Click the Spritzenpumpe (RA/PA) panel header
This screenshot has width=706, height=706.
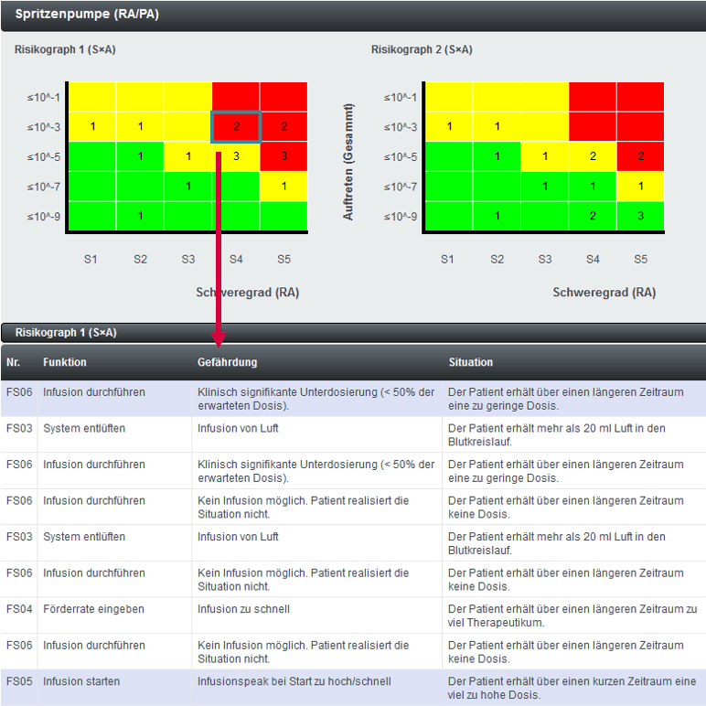(353, 15)
